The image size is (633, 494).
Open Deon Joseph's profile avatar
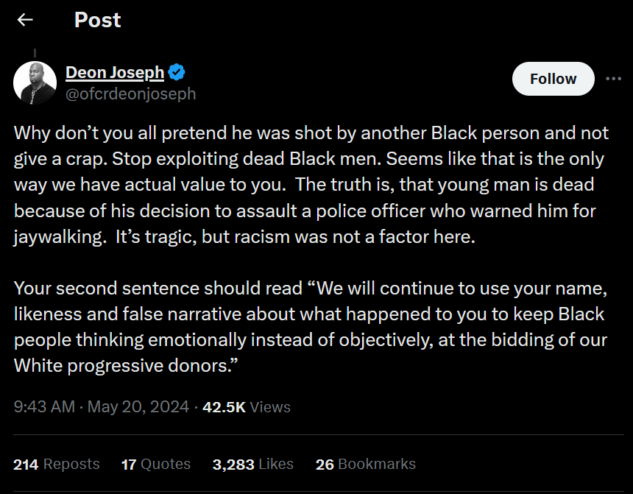pyautogui.click(x=35, y=82)
